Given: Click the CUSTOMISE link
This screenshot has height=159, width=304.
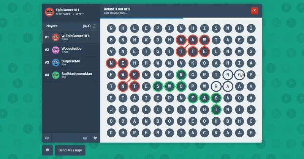Looking at the screenshot, I should [63, 14].
